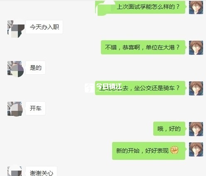
Task: Select the '上次面试孚能怎么样的？' message bubble
Action: pyautogui.click(x=140, y=7)
